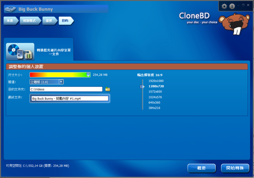Select 640x360 output resolution
The height and width of the screenshot is (178, 254).
point(154,102)
